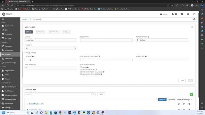
Task: Click the Inventory Scripts sidebar icon
Action: tap(3, 63)
